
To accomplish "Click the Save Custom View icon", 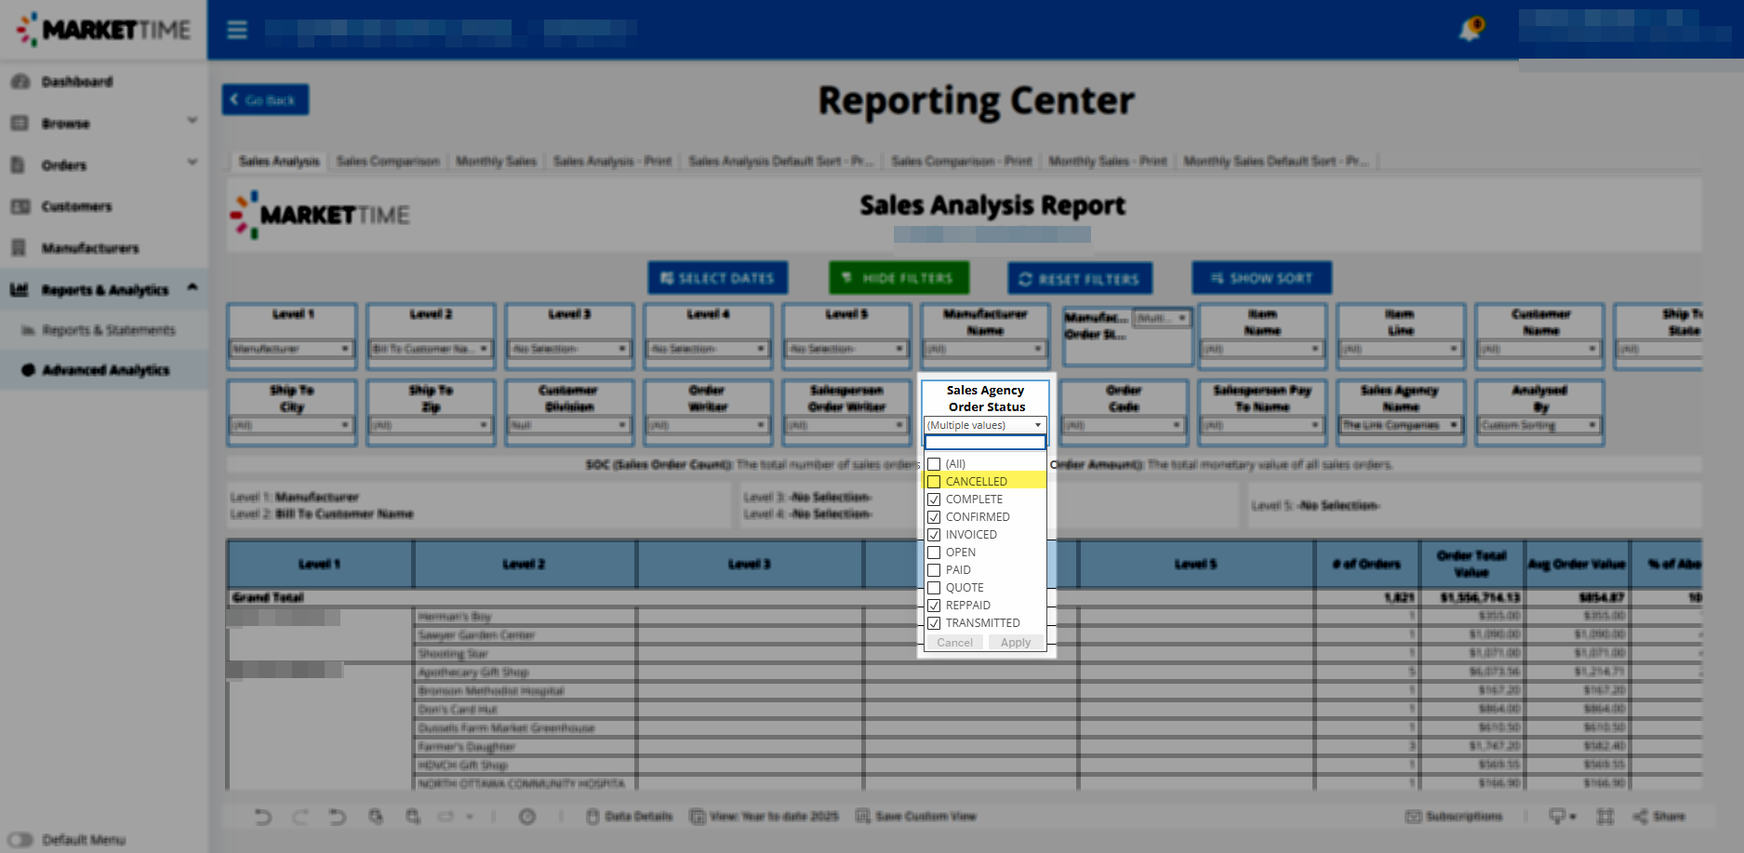I will (863, 817).
